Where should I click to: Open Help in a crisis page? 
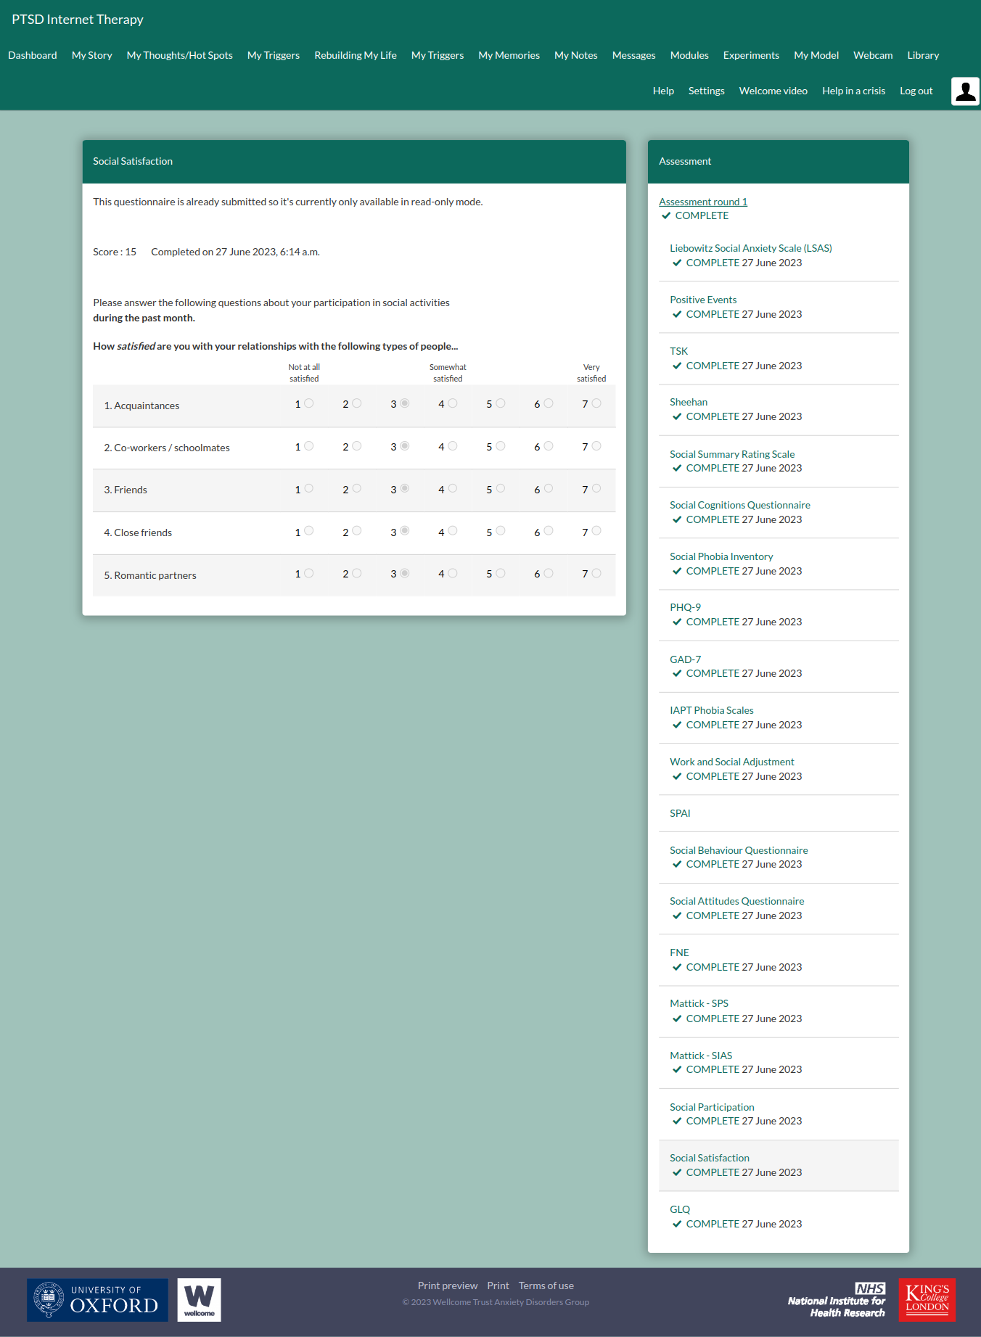853,91
